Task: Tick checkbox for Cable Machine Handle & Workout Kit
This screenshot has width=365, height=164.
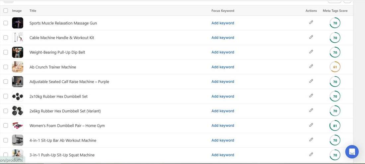Action: tap(6, 38)
